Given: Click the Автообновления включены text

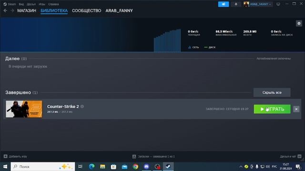Looking at the screenshot, I should (273, 58).
